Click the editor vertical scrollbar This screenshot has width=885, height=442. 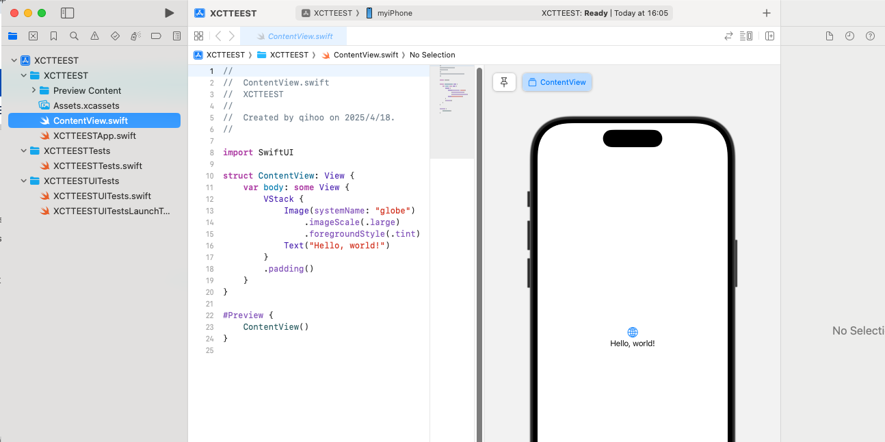[x=479, y=253]
